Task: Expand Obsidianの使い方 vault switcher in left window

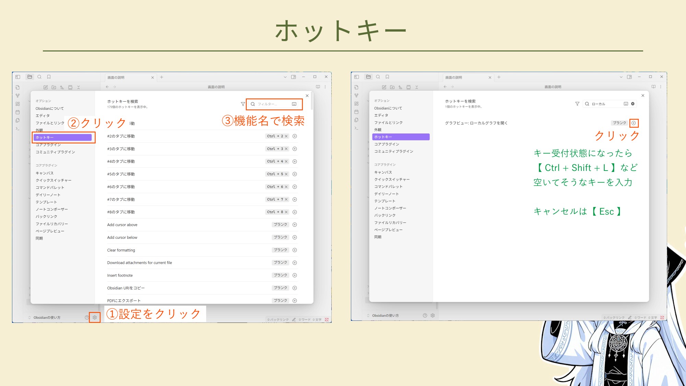Action: point(47,317)
